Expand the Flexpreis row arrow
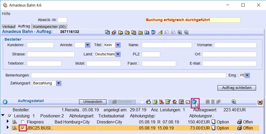266x134 pixels. [x=8, y=121]
